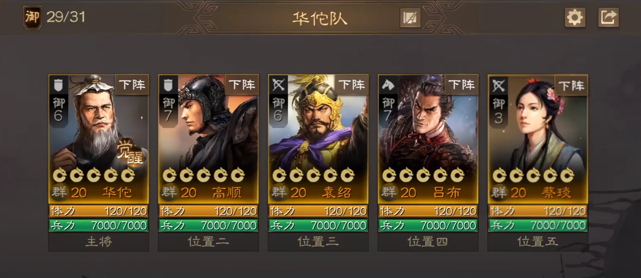
Task: Click the cavalry horse icon on 吕布
Action: coord(388,85)
